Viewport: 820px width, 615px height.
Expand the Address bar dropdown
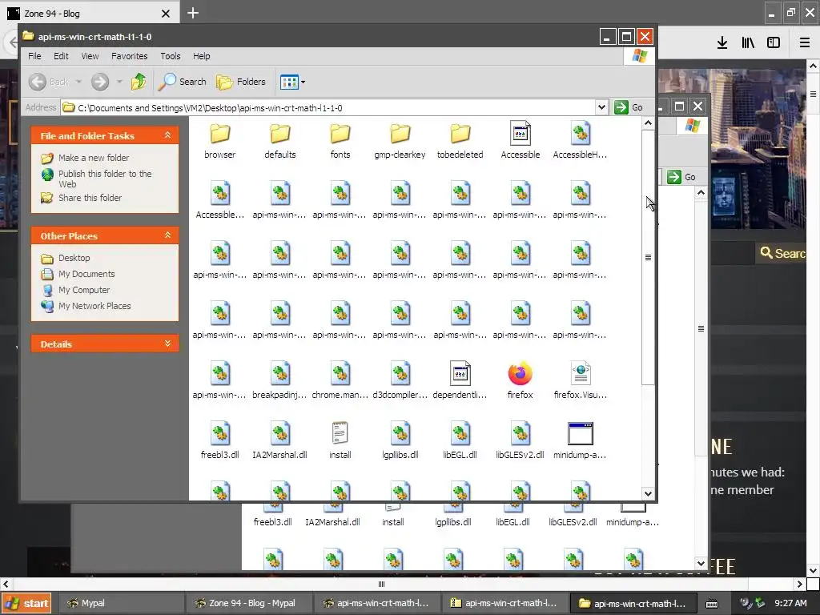602,107
